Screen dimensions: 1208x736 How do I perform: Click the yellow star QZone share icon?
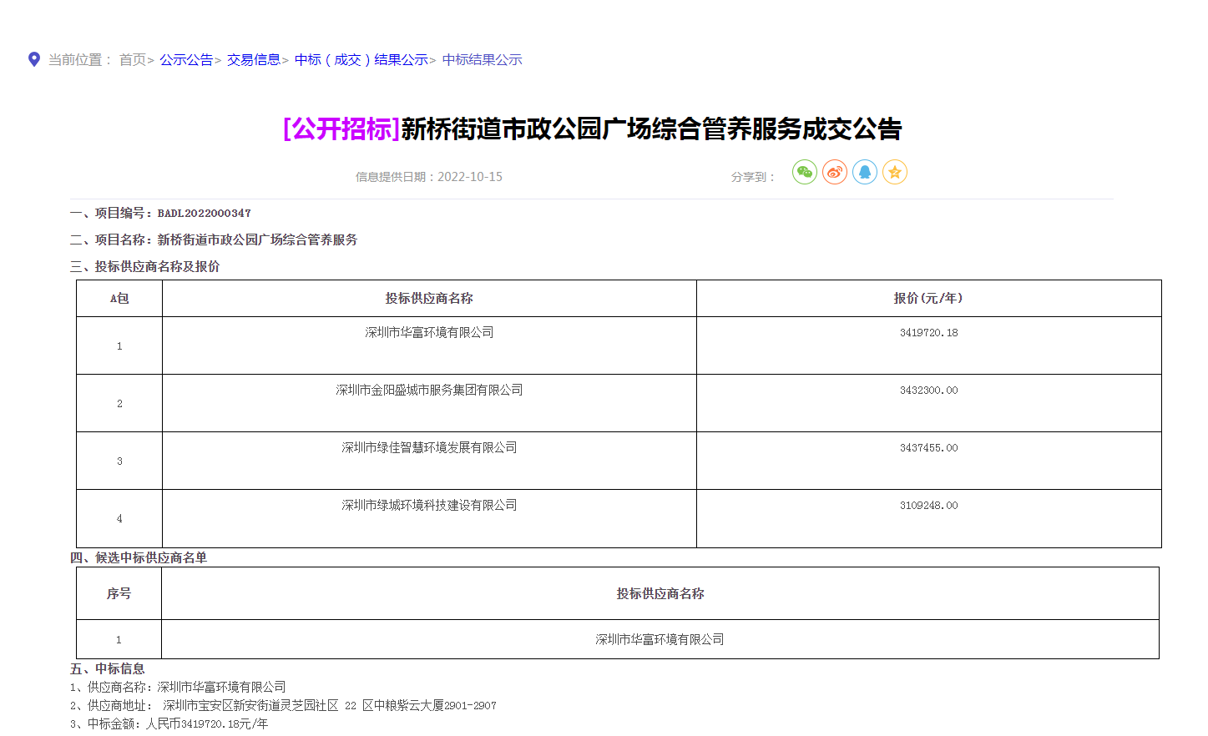894,173
